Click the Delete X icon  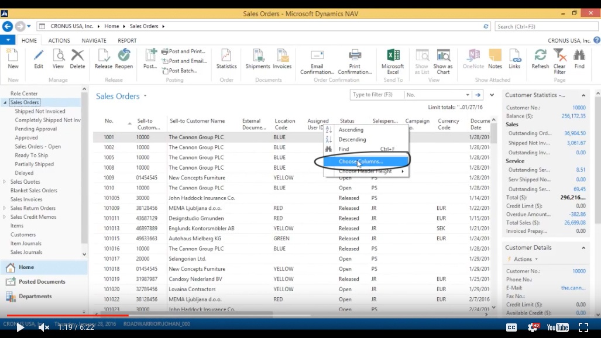click(x=77, y=56)
